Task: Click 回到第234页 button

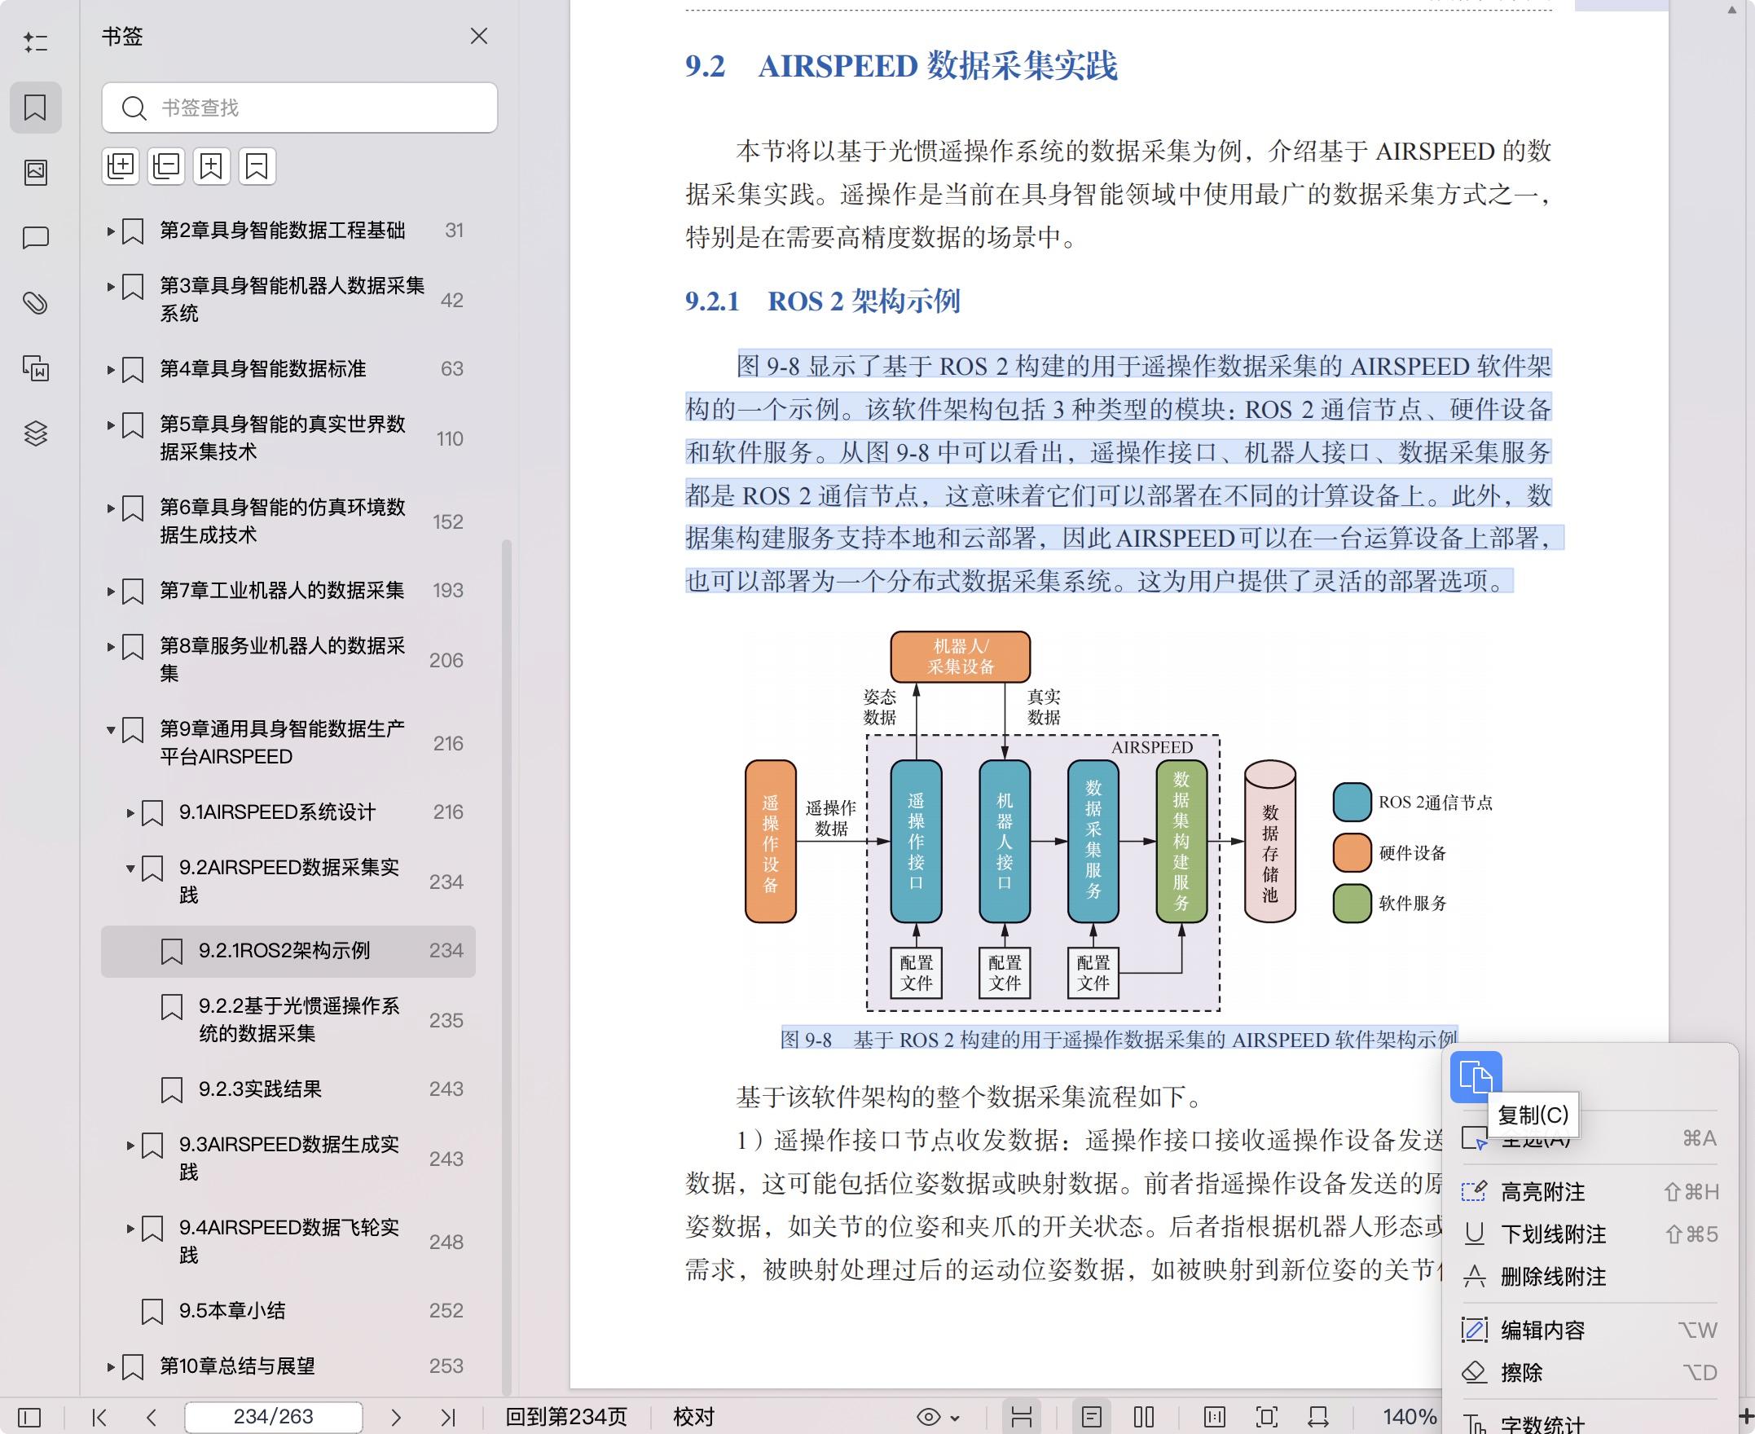Action: pos(566,1417)
